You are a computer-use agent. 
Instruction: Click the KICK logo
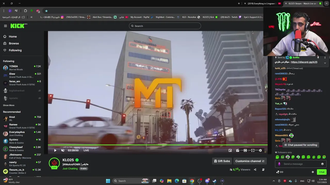click(x=19, y=26)
